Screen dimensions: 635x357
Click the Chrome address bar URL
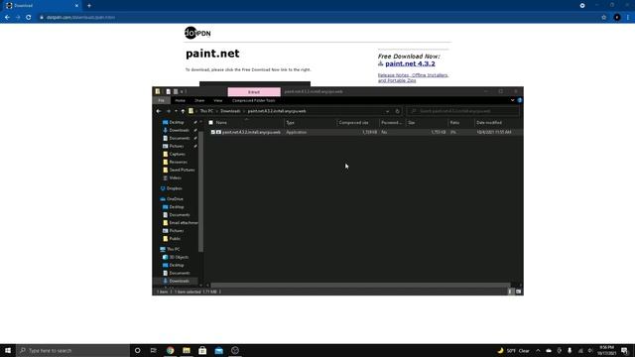pyautogui.click(x=80, y=18)
